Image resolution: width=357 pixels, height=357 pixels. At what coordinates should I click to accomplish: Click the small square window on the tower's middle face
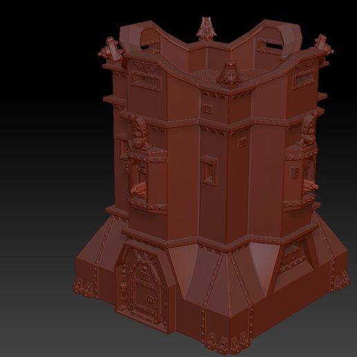(x=210, y=171)
